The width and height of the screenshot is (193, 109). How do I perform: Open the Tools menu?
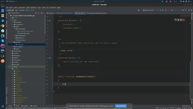click(x=44, y=8)
